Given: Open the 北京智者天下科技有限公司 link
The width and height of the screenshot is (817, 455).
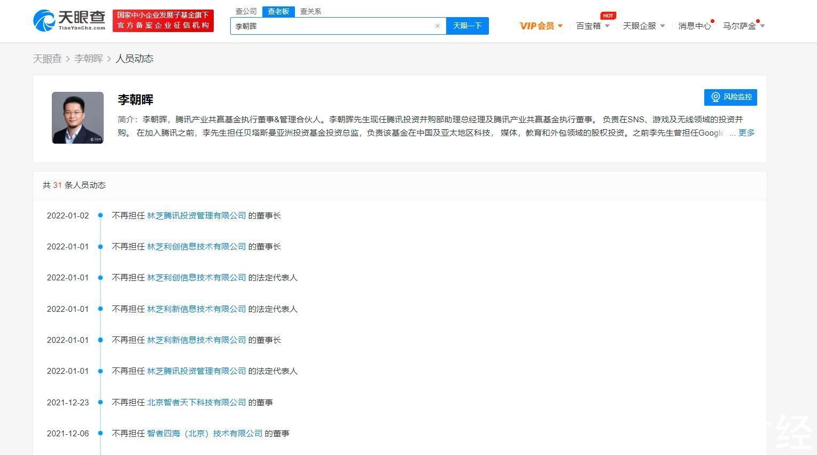Looking at the screenshot, I should 197,403.
